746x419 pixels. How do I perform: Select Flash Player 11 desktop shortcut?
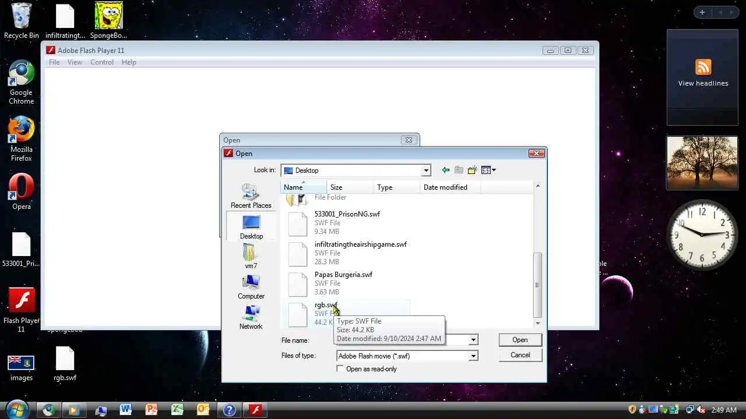pyautogui.click(x=22, y=310)
